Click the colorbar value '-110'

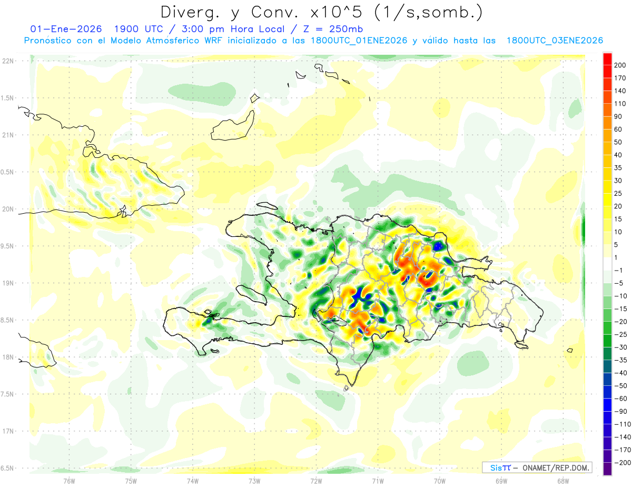pos(622,424)
